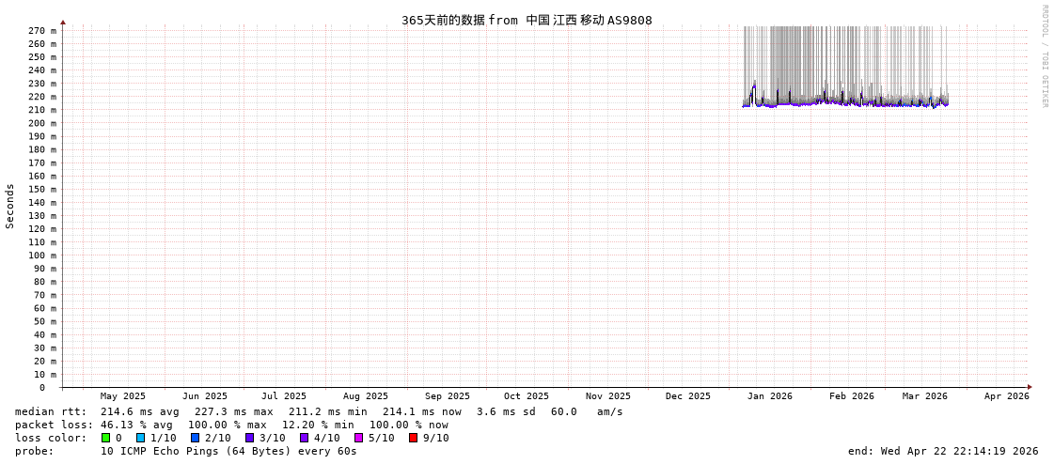
Task: Click the green 0 loss color swatch
Action: click(105, 438)
